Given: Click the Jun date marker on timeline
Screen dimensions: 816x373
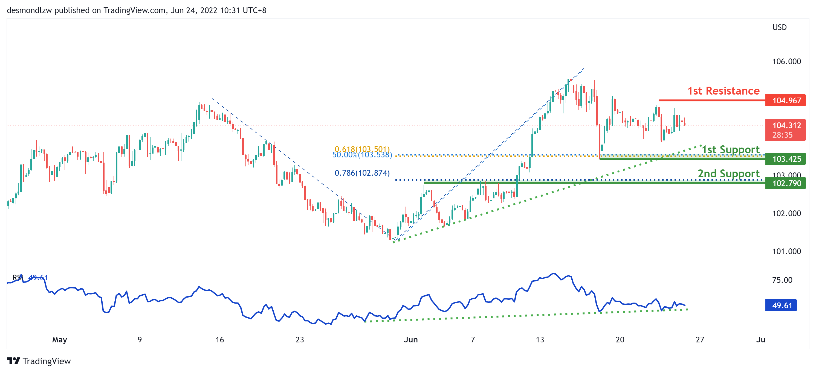Looking at the screenshot, I should click(x=410, y=340).
